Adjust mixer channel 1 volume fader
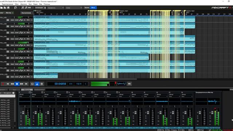Screen dimensions: 233x131 click(23, 112)
